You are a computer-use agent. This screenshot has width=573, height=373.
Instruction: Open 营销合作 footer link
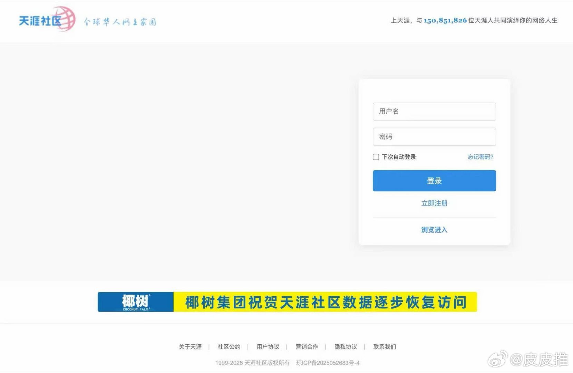point(307,346)
